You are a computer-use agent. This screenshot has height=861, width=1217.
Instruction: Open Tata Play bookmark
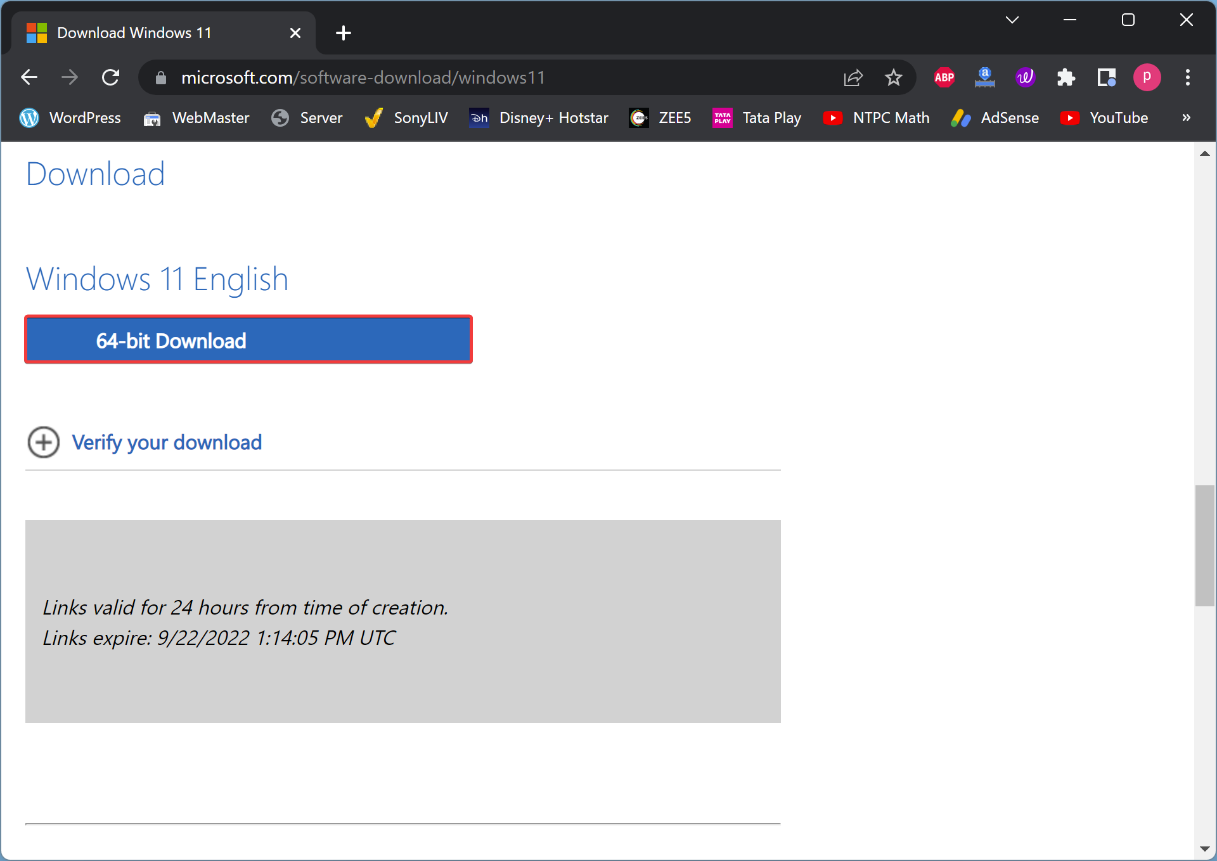coord(757,118)
